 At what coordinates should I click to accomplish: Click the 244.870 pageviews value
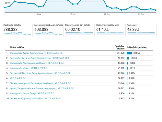121,53
